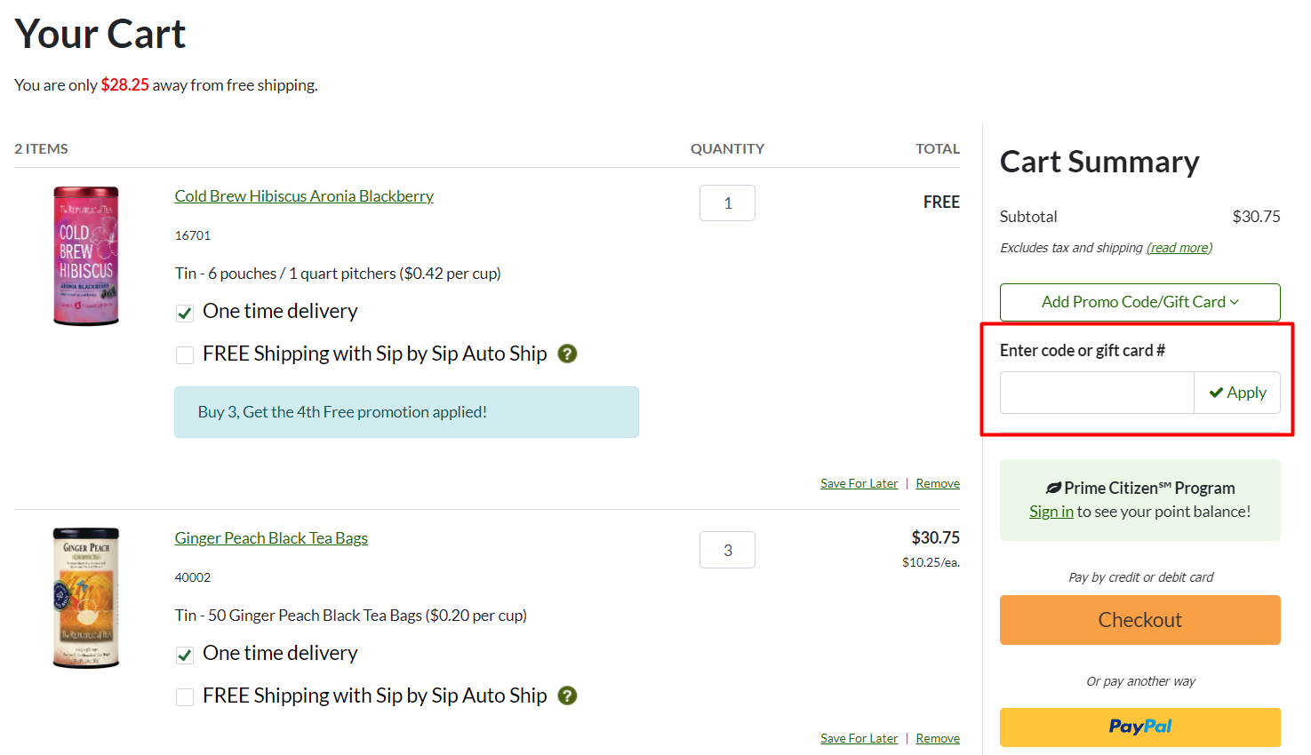This screenshot has height=755, width=1311.
Task: Uncheck One time delivery for Ginger Peach tea
Action: point(185,655)
